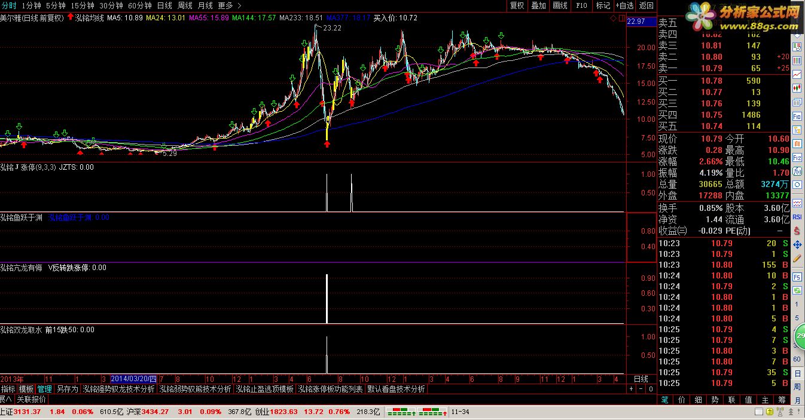Image resolution: width=805 pixels, height=420 pixels.
Task: Click the F5 icon in sidebar
Action: point(797,277)
